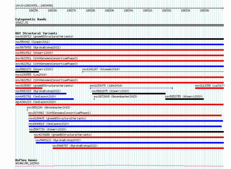Click the RefSeq Genes track title
Viewport: 231px width, 169px height.
pos(26,160)
